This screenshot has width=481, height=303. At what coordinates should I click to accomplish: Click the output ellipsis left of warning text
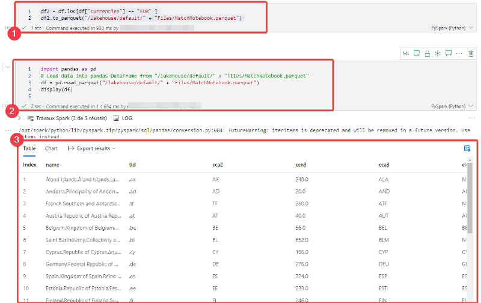point(8,130)
